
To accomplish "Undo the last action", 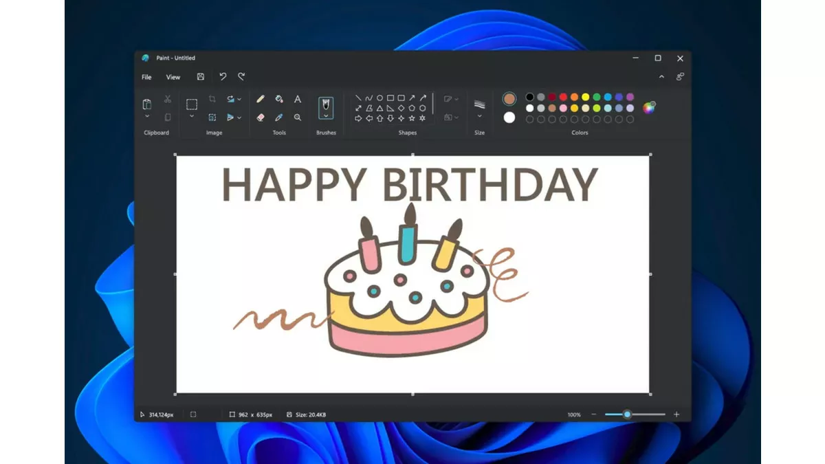I will 223,77.
